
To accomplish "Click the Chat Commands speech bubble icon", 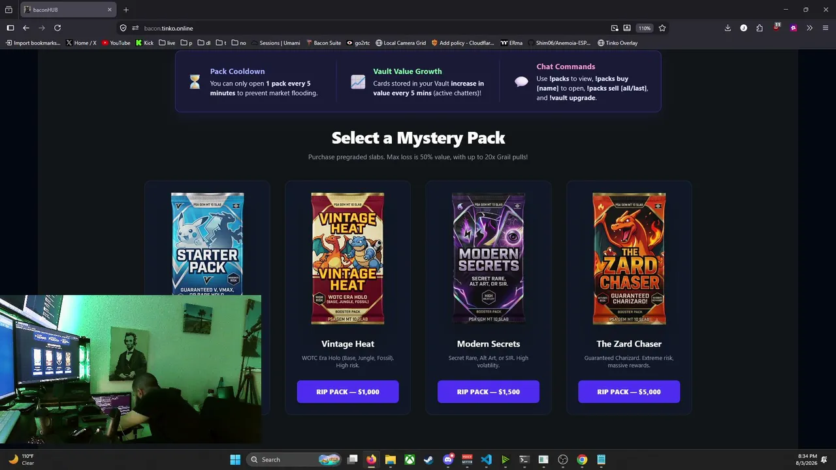I will tap(521, 82).
